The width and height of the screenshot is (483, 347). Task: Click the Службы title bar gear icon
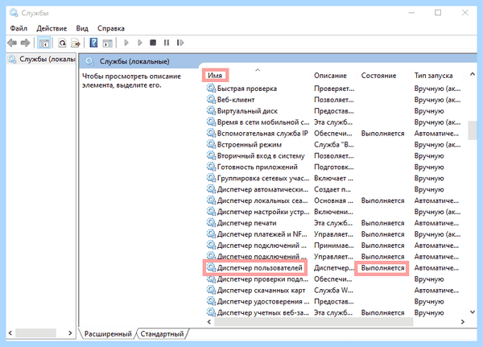point(14,13)
